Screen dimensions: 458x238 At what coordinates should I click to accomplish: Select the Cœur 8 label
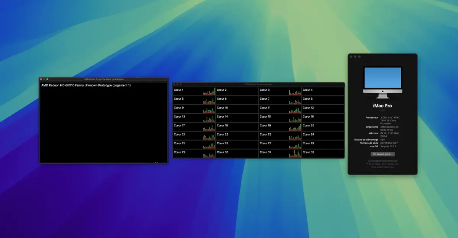308,99
